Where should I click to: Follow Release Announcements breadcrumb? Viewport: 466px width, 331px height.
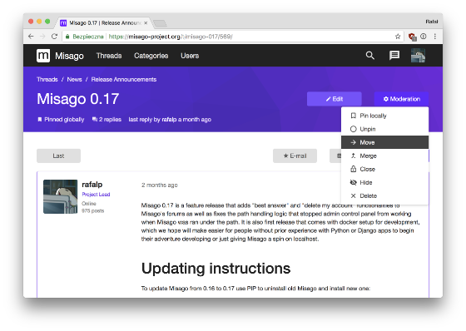(x=124, y=79)
